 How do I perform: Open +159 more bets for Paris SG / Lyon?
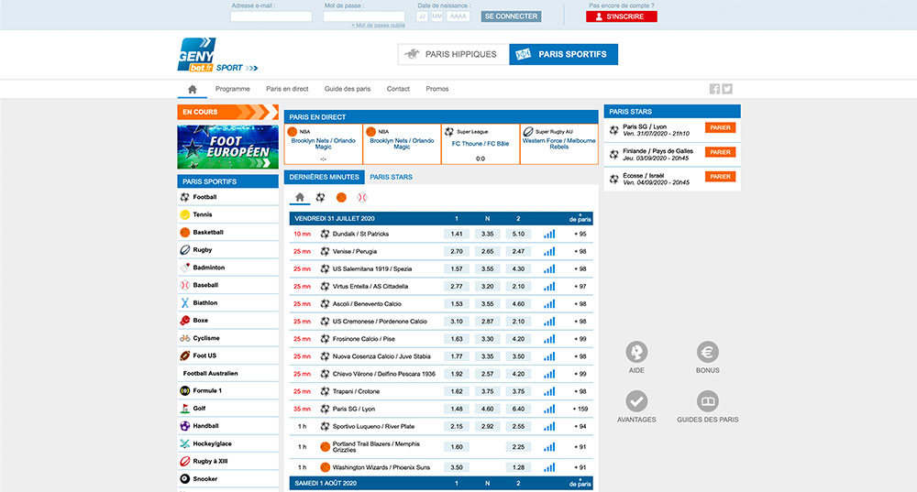coord(580,409)
